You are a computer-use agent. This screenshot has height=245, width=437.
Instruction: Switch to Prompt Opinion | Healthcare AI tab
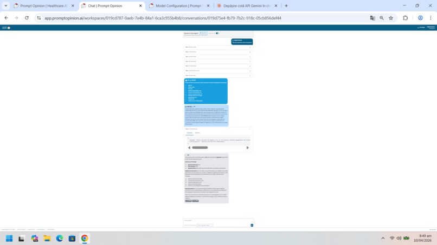(x=44, y=5)
